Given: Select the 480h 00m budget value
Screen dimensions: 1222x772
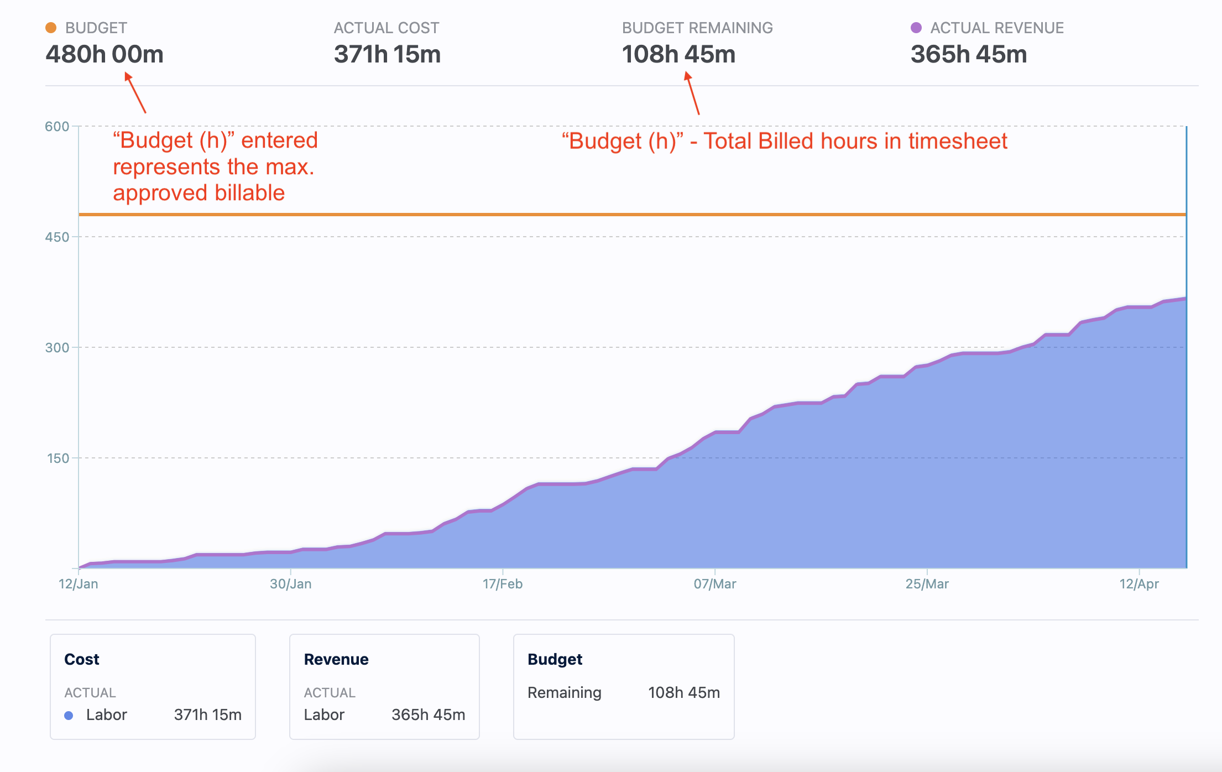Looking at the screenshot, I should [105, 54].
